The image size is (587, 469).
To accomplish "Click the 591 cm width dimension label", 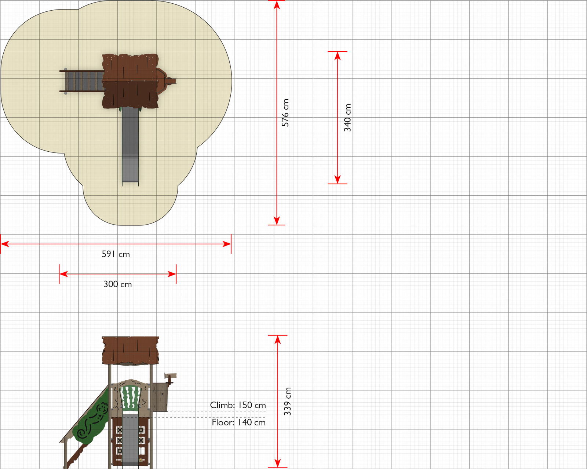I will [x=116, y=254].
